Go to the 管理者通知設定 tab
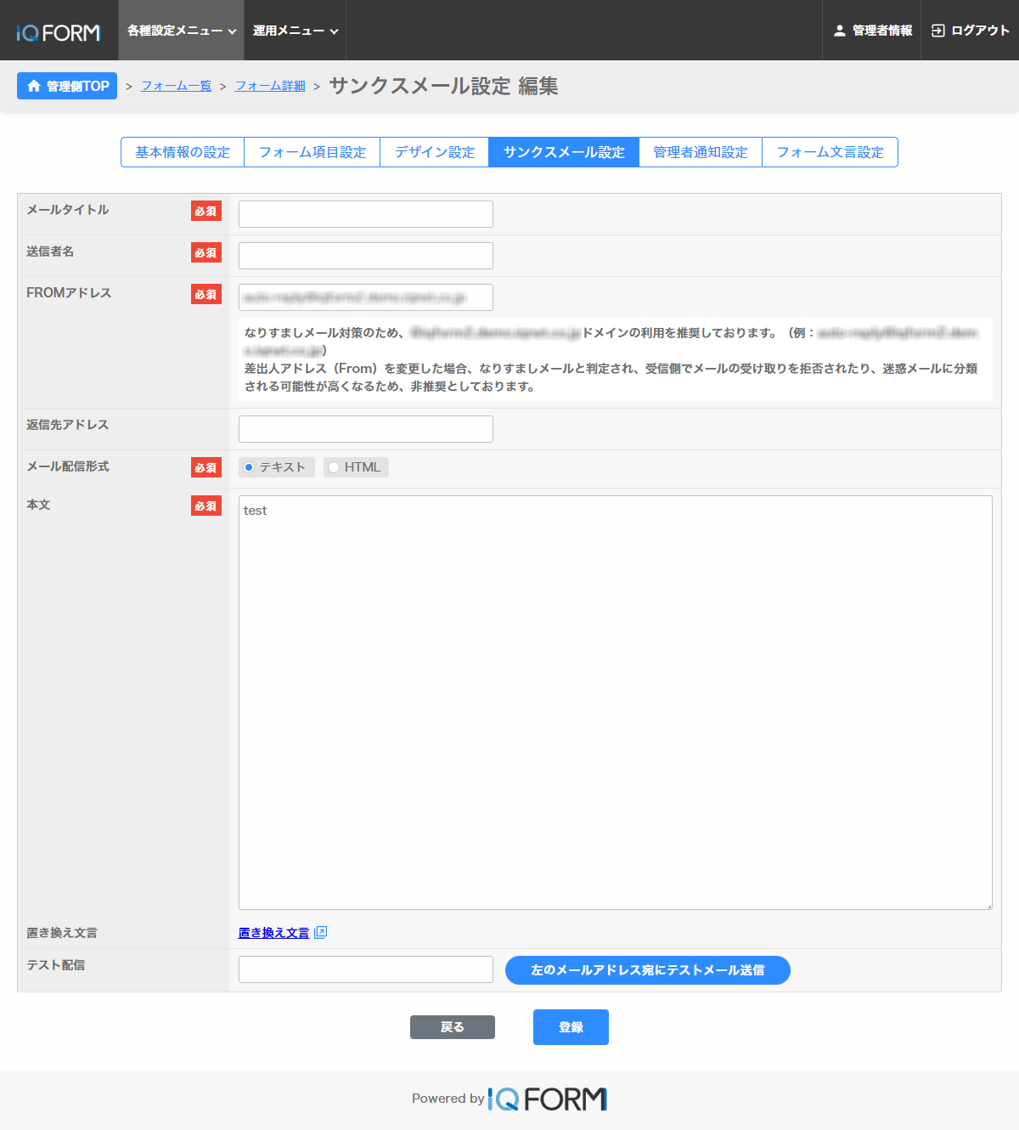Viewport: 1019px width, 1130px height. click(700, 152)
